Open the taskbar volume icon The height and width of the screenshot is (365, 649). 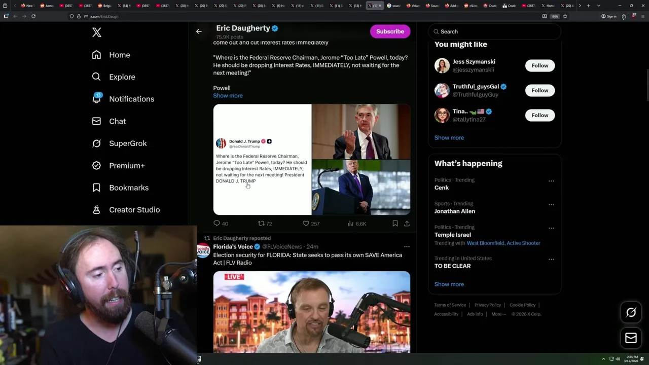[x=618, y=359]
